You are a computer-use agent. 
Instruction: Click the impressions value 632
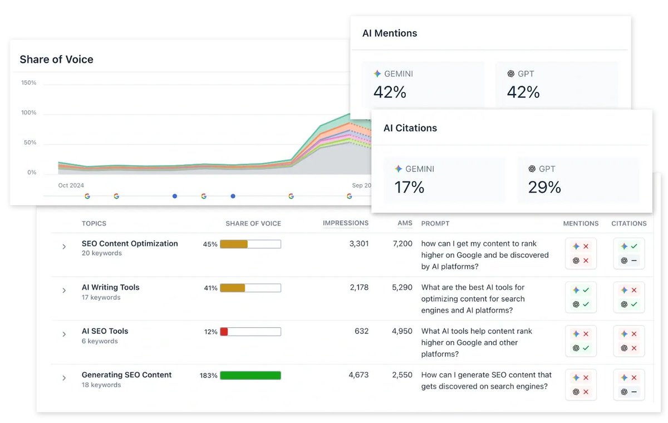click(362, 331)
